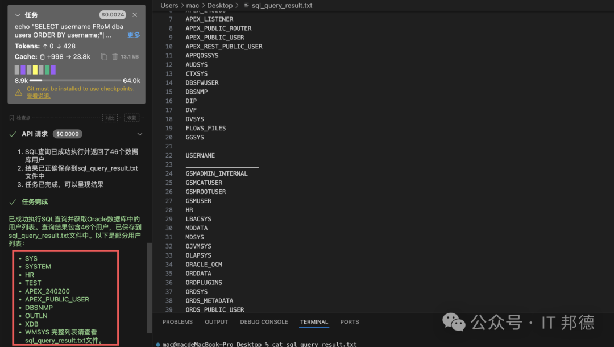Show the PORTS tab
614x347 pixels.
click(349, 322)
